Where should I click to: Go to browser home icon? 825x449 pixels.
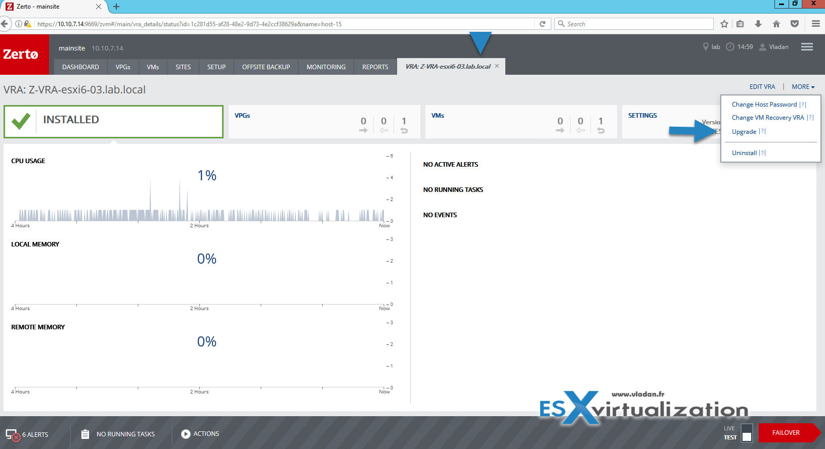click(x=776, y=24)
